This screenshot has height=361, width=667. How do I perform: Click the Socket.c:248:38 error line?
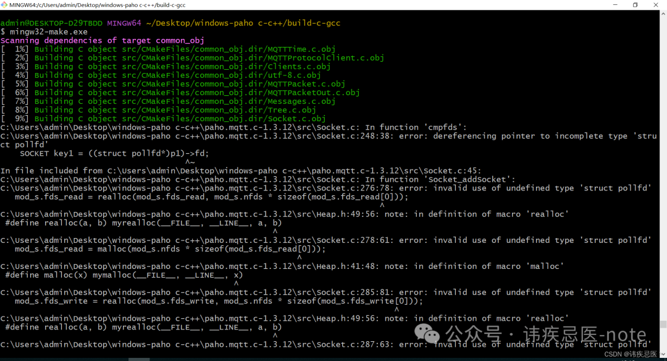[x=329, y=140]
